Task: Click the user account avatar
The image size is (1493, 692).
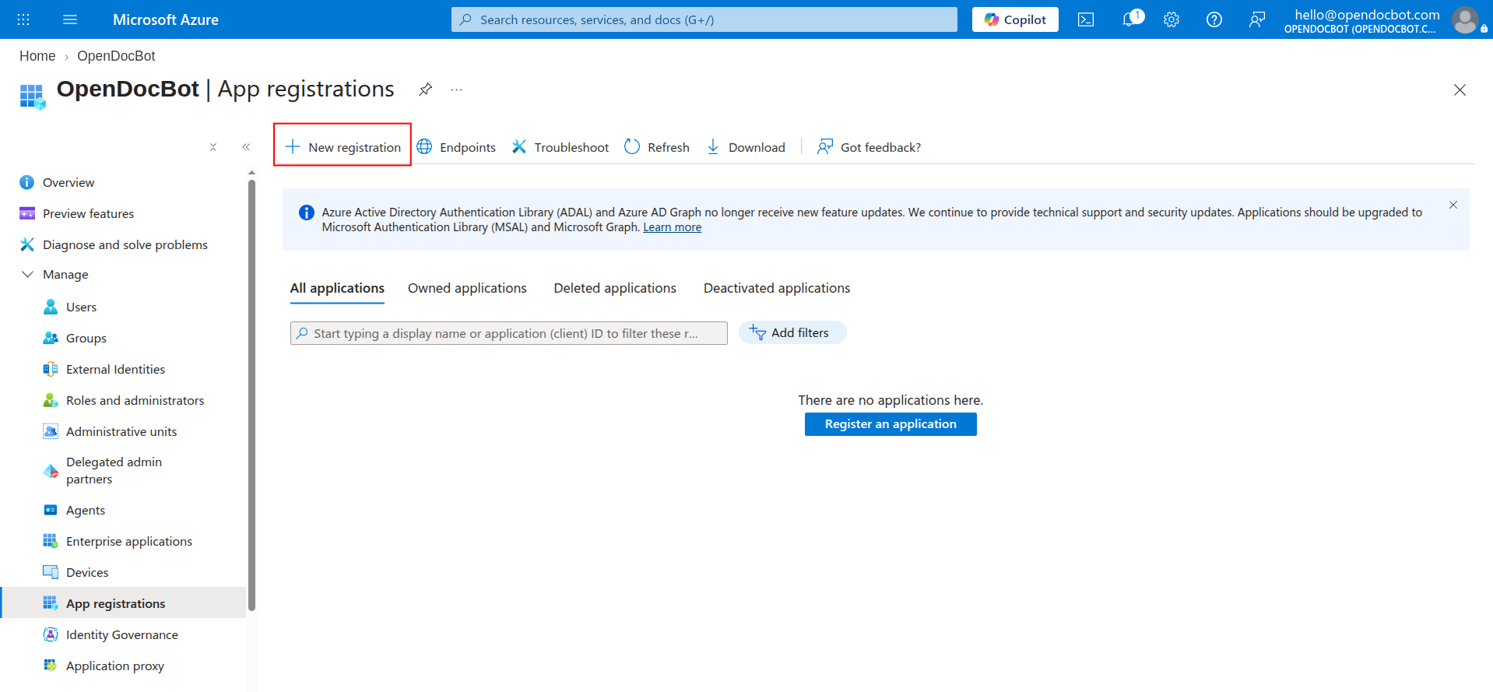Action: [1465, 19]
